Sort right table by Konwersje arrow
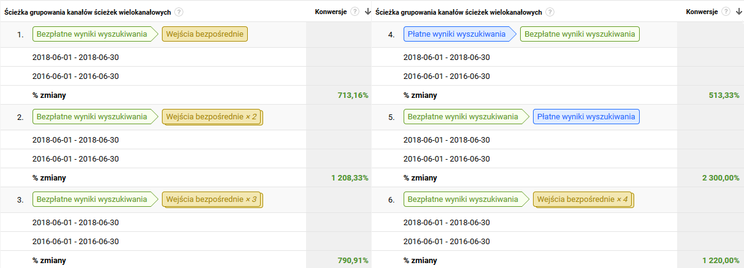744x268 pixels. pyautogui.click(x=738, y=12)
